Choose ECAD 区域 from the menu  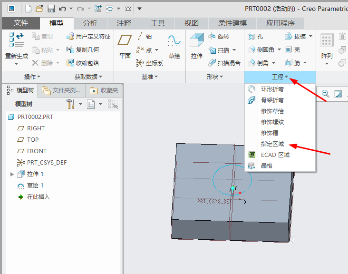point(280,155)
